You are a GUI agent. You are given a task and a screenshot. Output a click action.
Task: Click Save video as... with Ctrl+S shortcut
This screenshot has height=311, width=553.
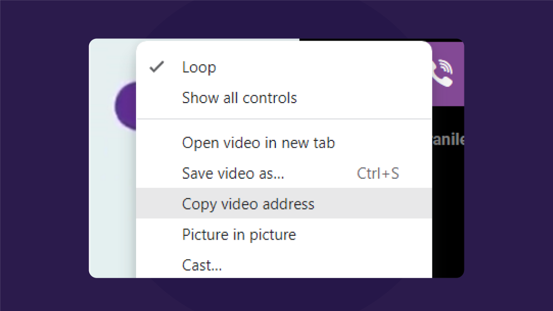233,173
